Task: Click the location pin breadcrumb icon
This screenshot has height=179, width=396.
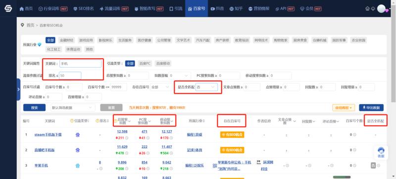Action: [x=22, y=25]
